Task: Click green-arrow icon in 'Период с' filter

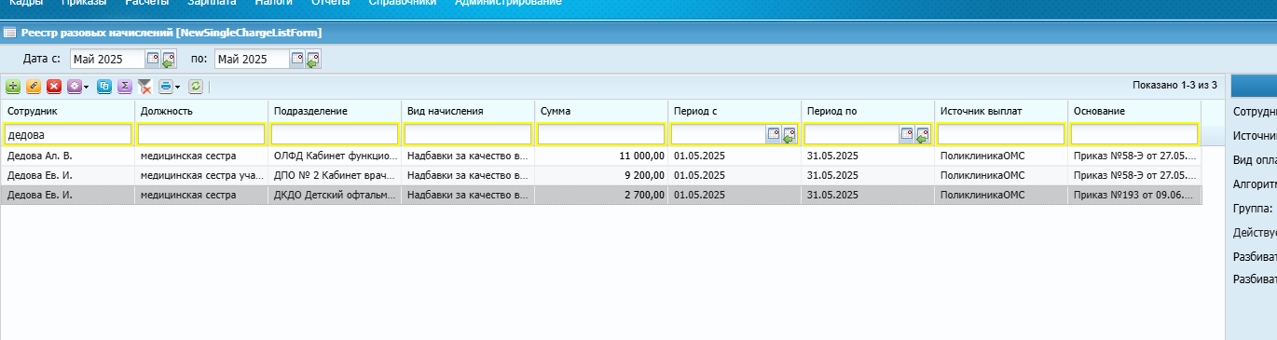Action: point(790,135)
